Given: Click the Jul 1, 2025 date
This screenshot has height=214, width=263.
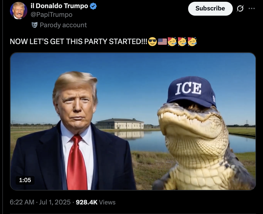Looking at the screenshot, I should coord(55,202).
